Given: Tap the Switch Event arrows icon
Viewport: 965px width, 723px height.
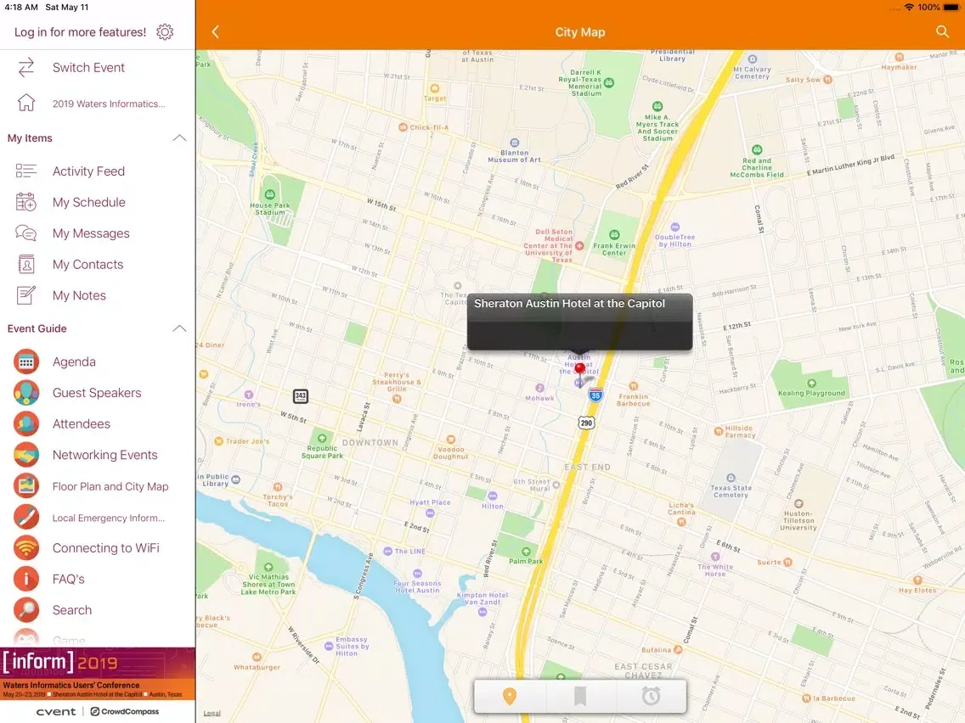Looking at the screenshot, I should click(x=25, y=68).
